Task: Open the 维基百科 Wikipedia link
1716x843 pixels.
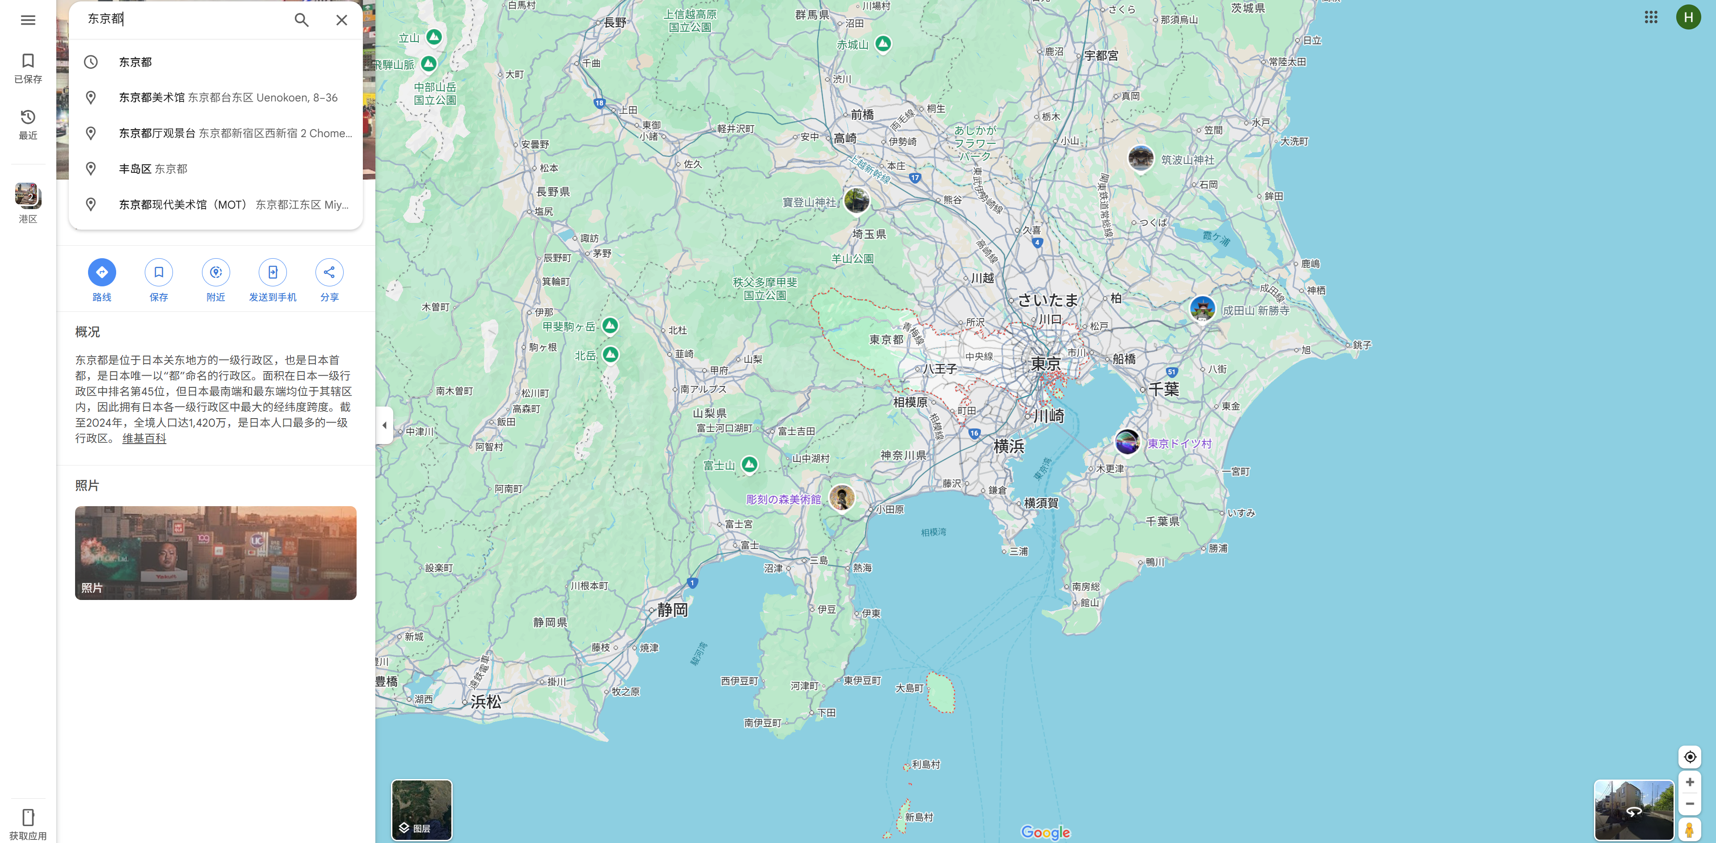Action: pyautogui.click(x=144, y=438)
